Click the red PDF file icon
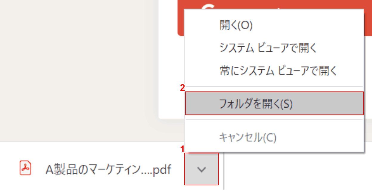372x194 pixels. coord(25,168)
